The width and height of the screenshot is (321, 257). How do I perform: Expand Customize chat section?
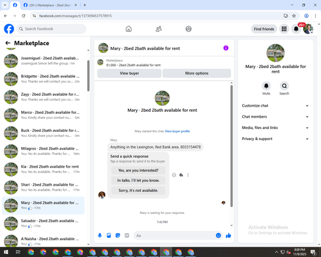(x=275, y=105)
